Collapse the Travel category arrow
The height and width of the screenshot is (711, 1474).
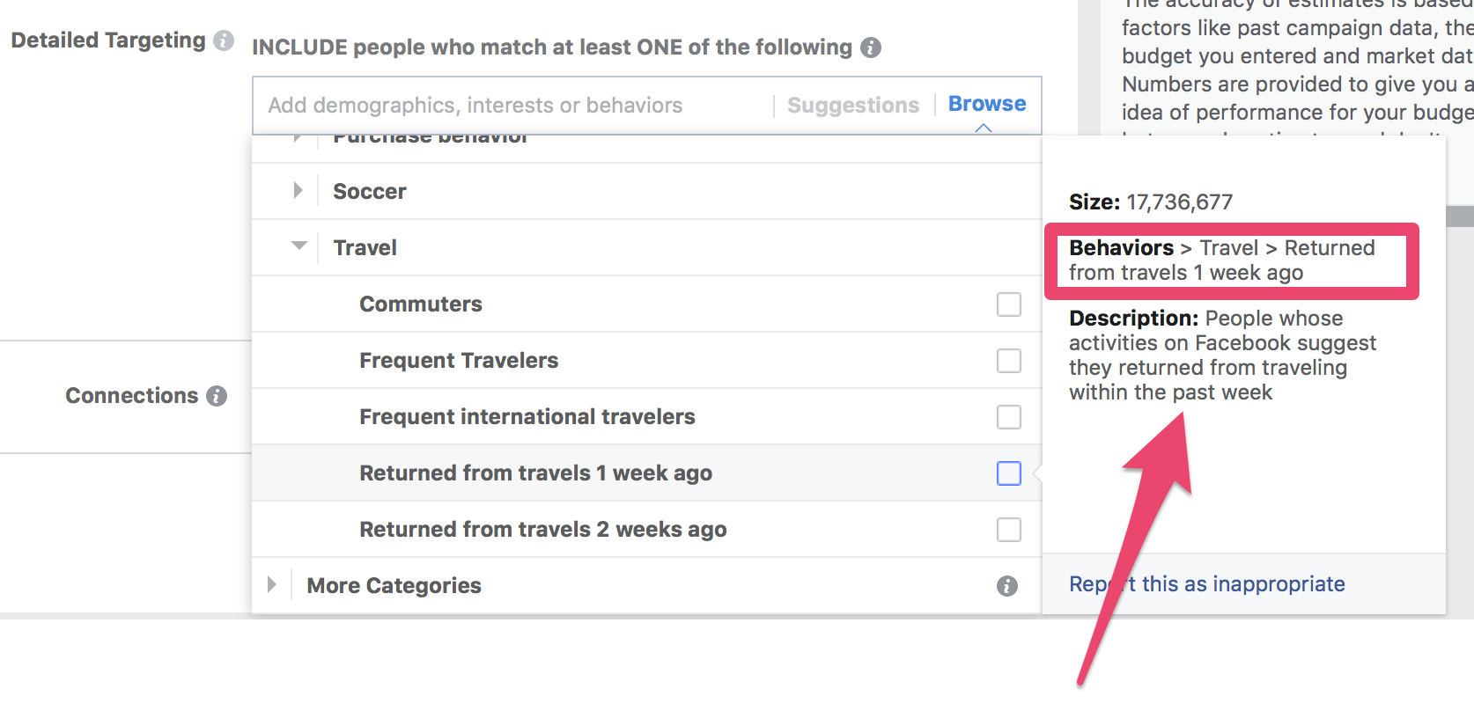299,246
